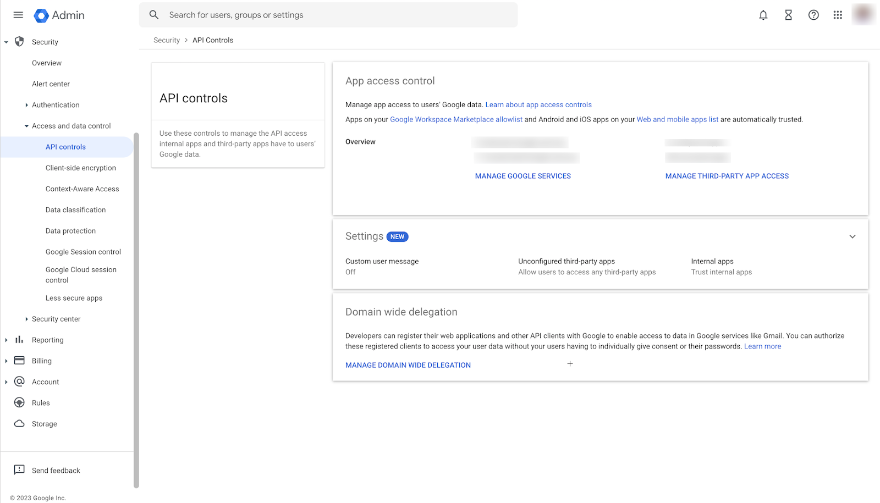Click the Internal apps setting

tap(722, 267)
